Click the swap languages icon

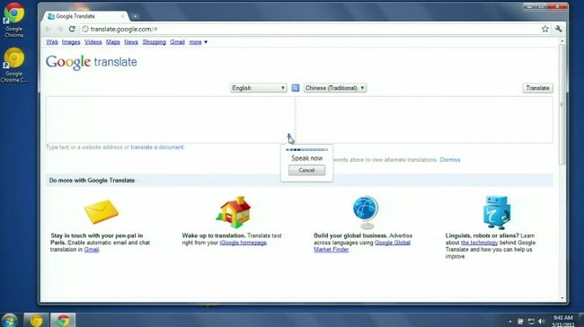click(296, 88)
